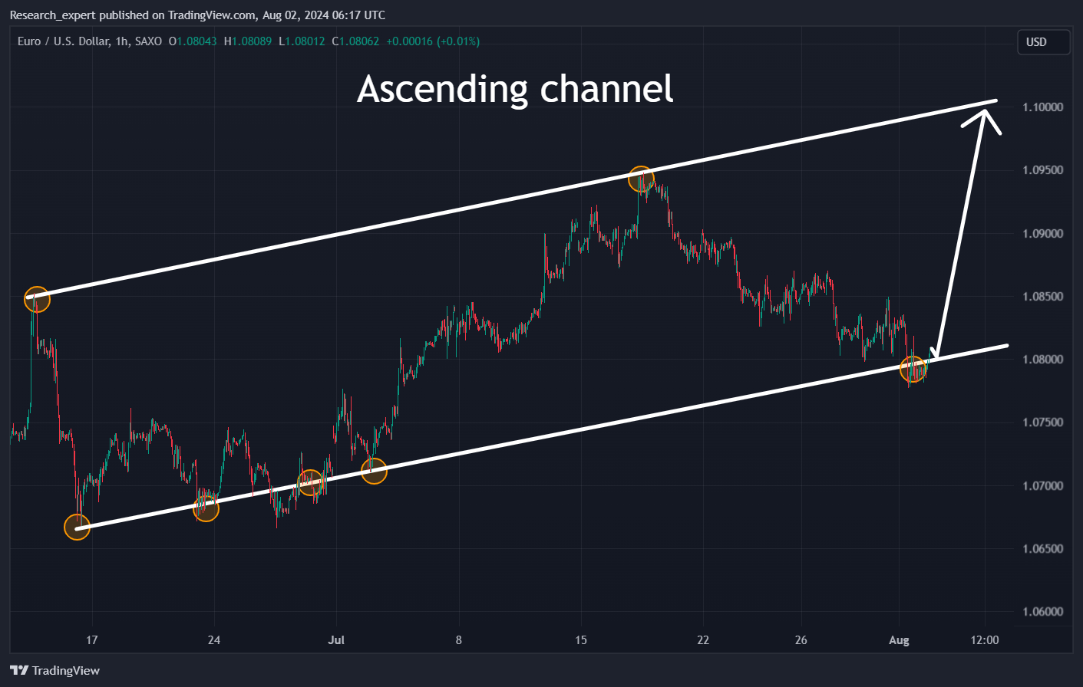The width and height of the screenshot is (1083, 687).
Task: Click the 1.10000 price axis label
Action: click(1043, 107)
